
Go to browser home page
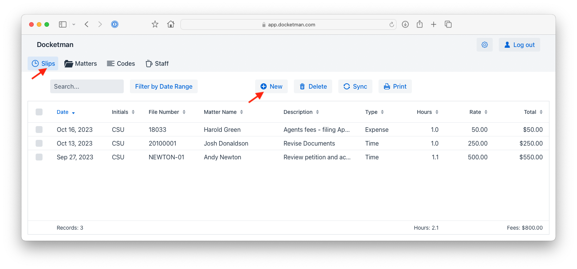[171, 24]
